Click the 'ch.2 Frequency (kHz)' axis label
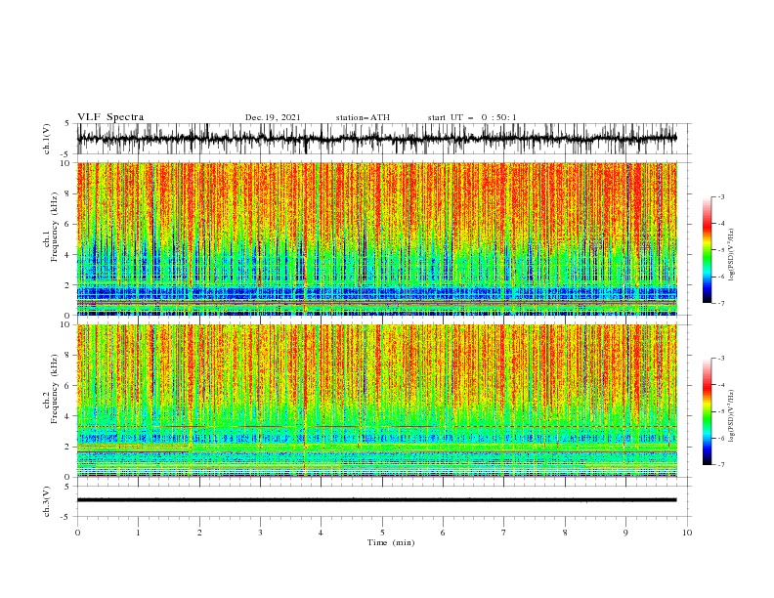 51,390
